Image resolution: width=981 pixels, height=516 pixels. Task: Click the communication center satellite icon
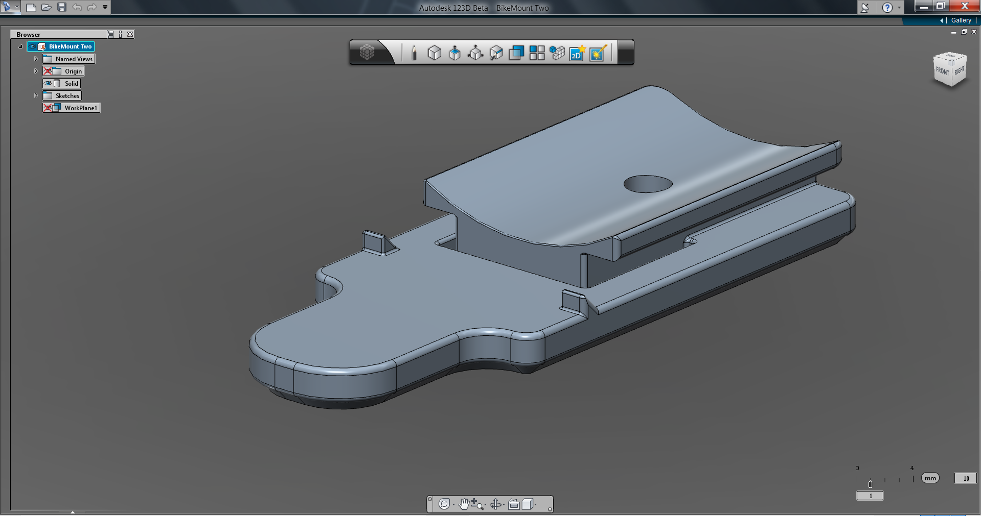pos(865,7)
